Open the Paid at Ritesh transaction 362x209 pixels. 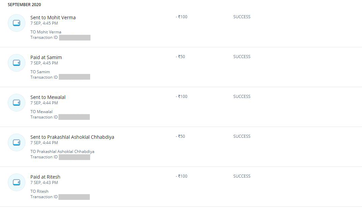(x=45, y=177)
